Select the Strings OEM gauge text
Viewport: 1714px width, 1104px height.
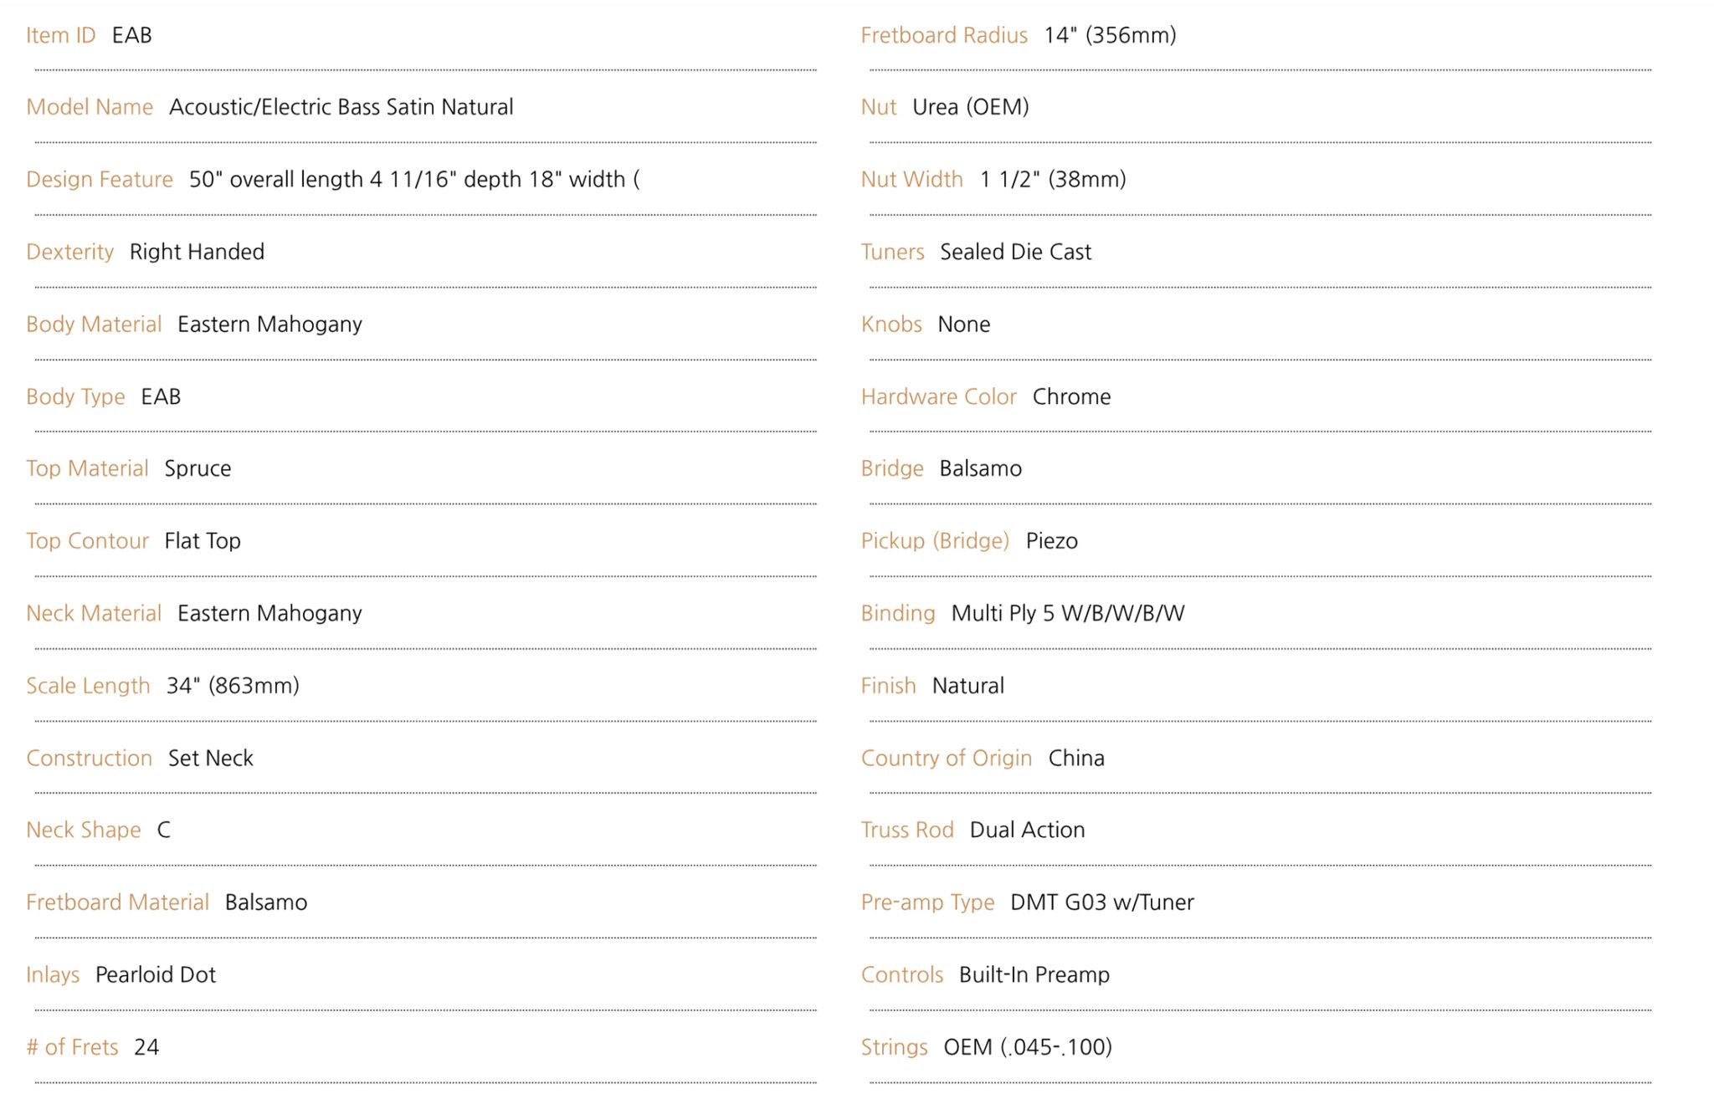pos(1028,1047)
